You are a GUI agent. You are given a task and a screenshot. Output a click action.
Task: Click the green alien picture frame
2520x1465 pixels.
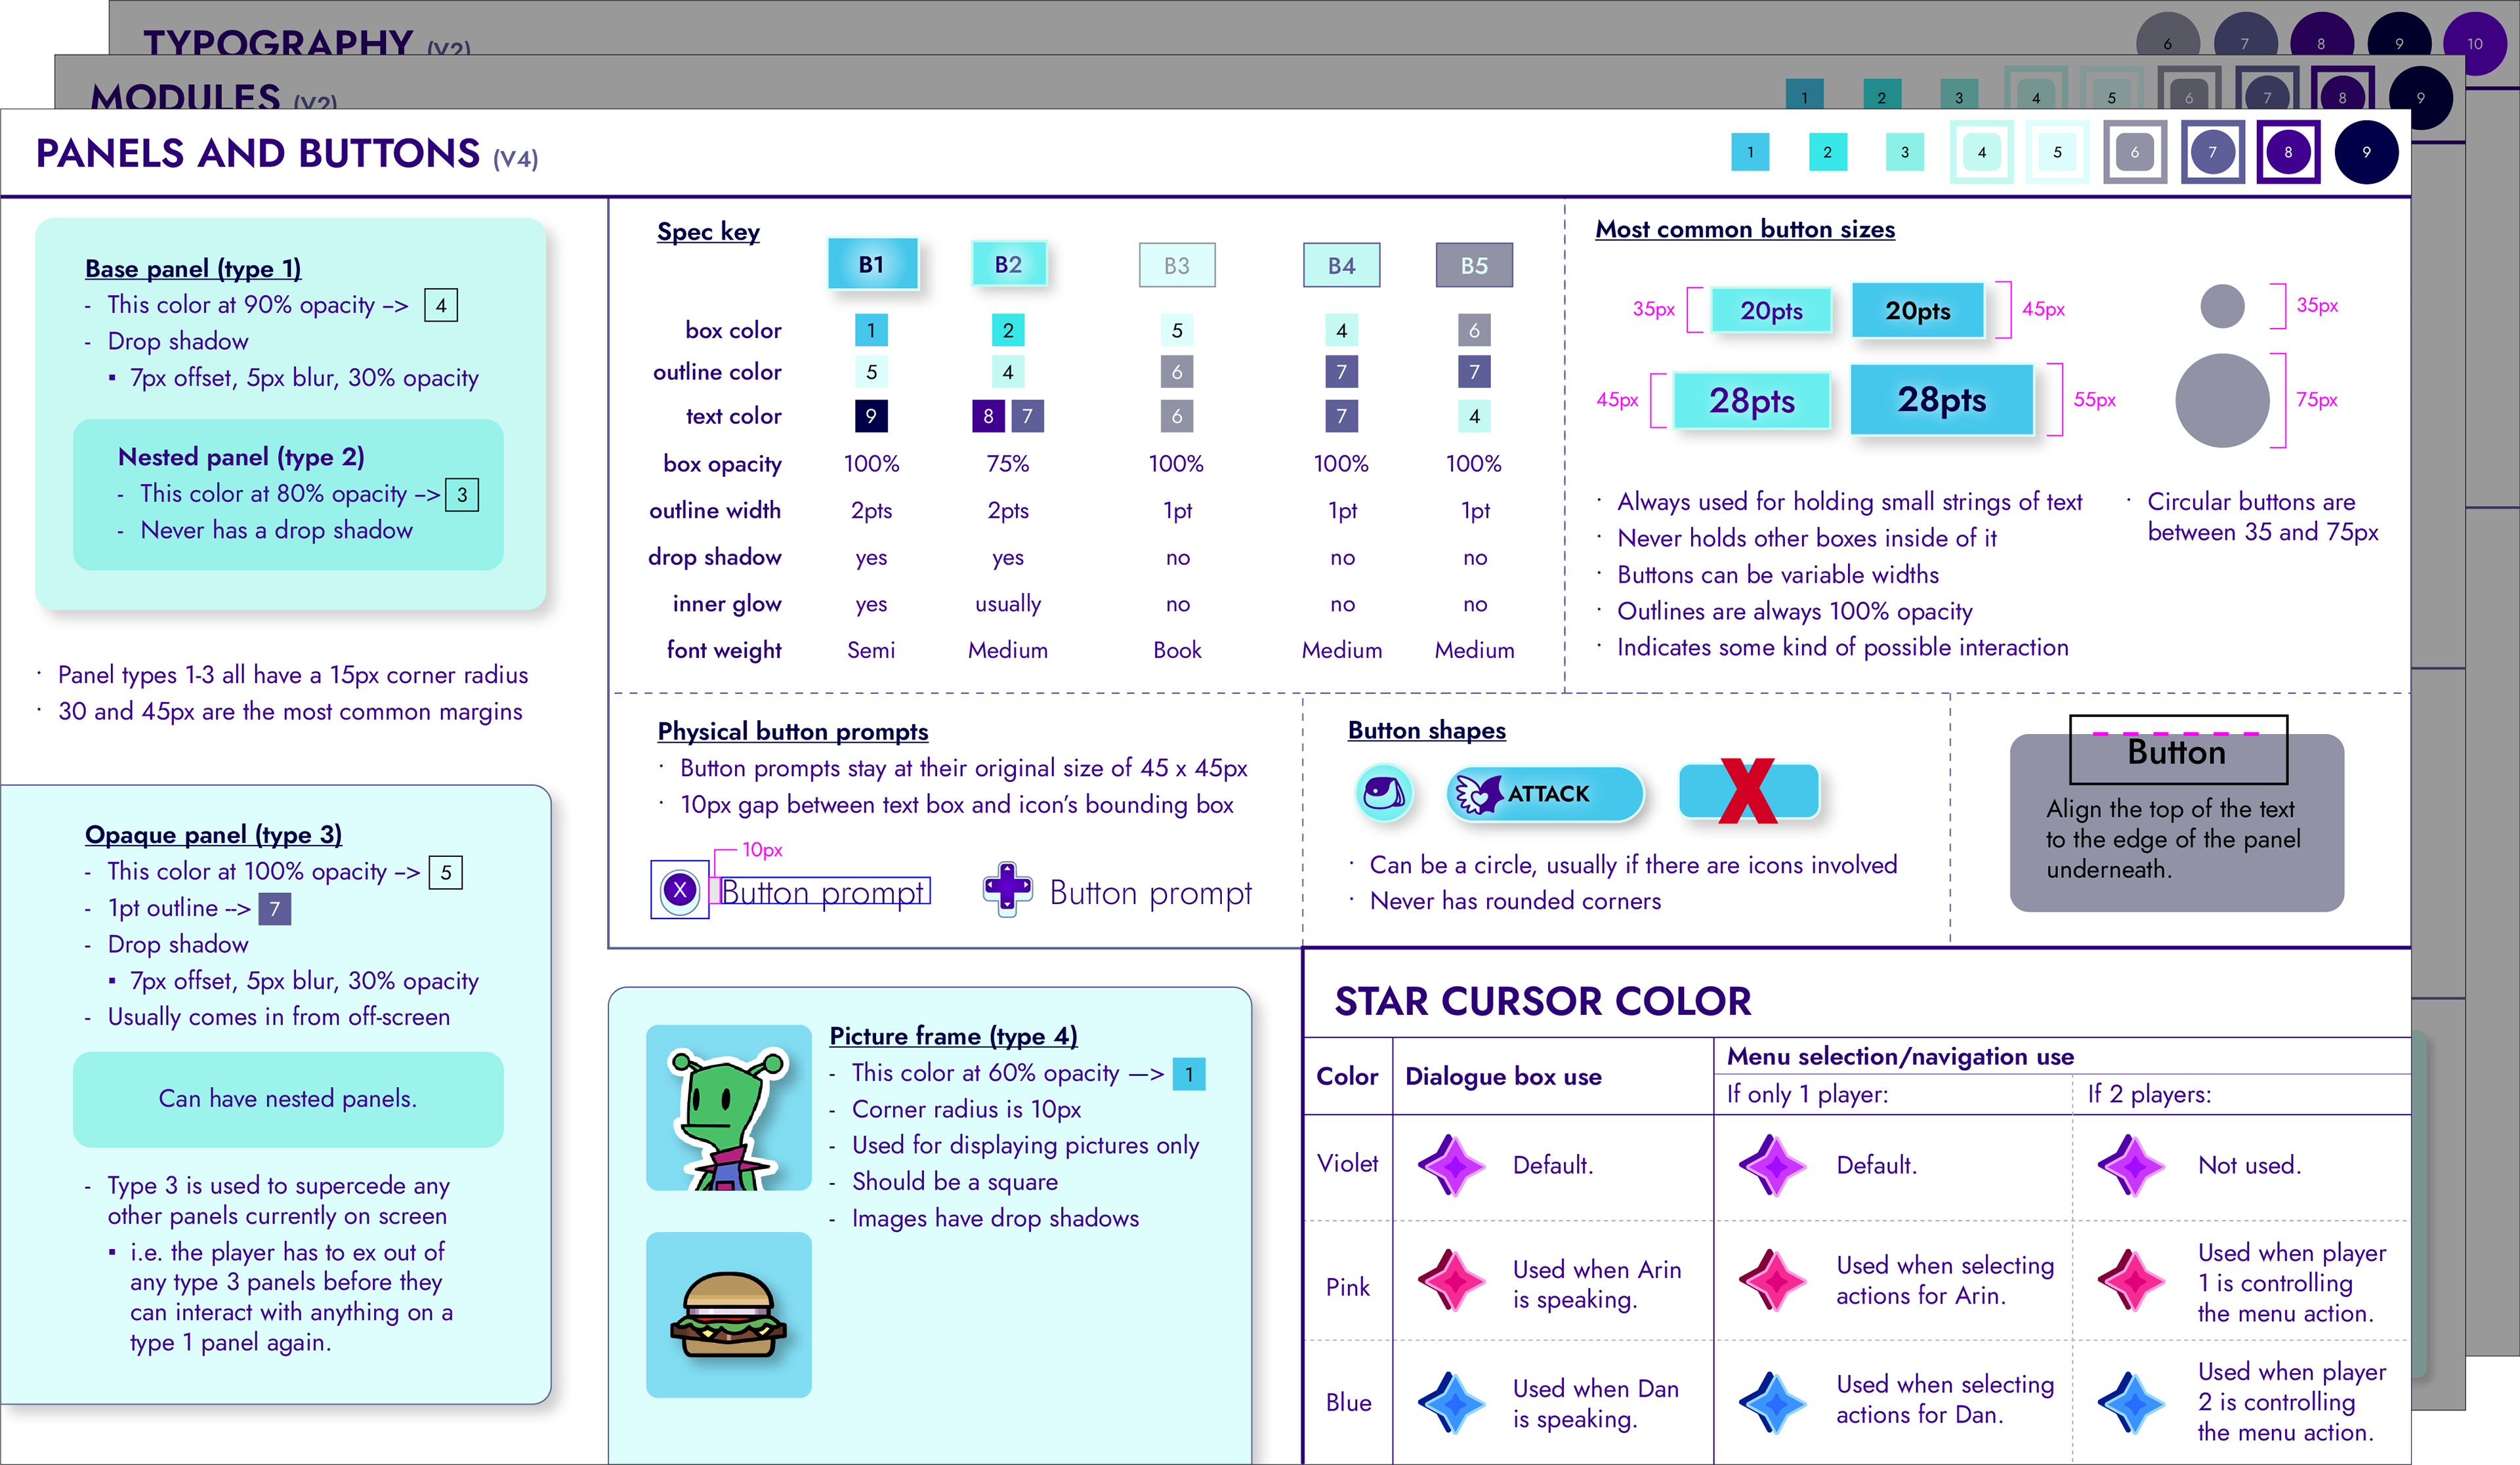728,1107
